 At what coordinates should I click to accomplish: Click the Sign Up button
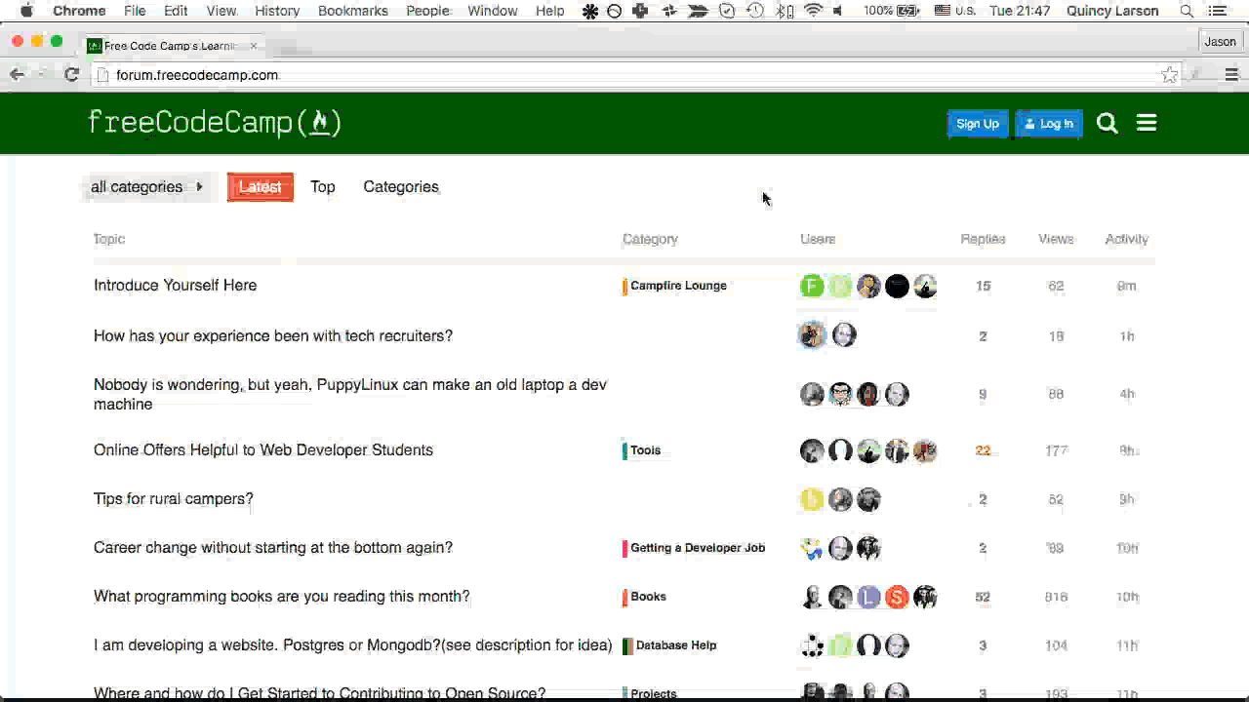tap(978, 124)
